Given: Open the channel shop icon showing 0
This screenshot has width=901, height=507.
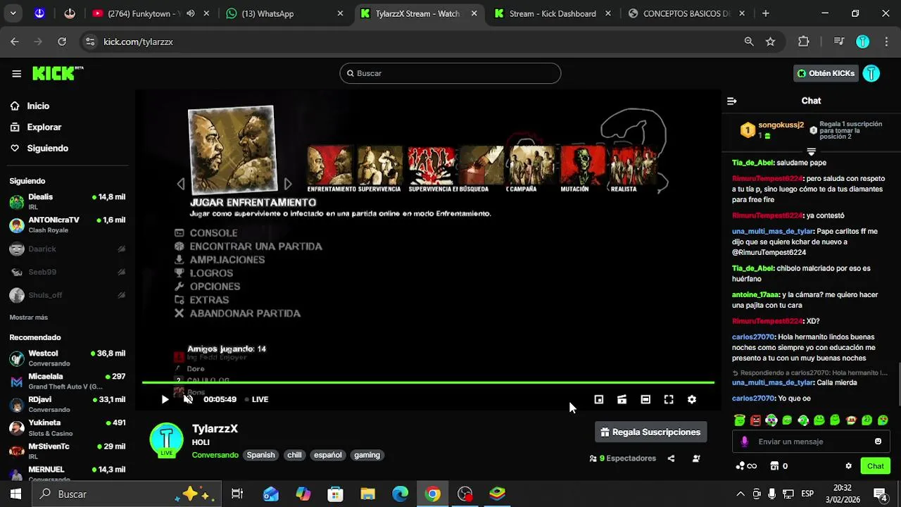Looking at the screenshot, I should [779, 466].
